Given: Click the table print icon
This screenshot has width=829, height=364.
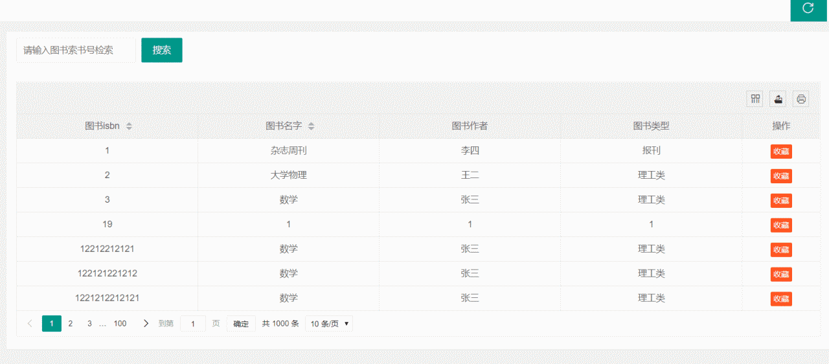Looking at the screenshot, I should coord(801,98).
